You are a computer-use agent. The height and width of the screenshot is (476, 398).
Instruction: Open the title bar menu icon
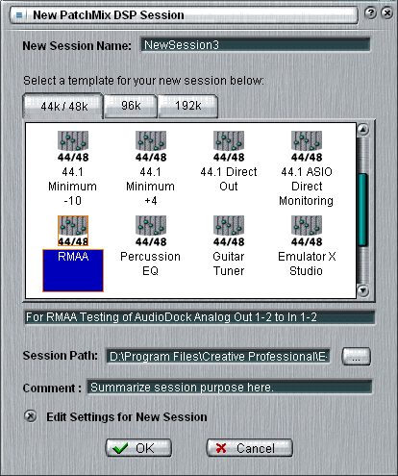pyautogui.click(x=19, y=15)
